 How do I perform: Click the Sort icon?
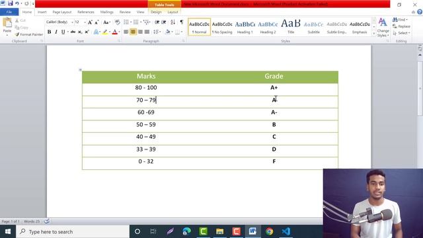[173, 22]
